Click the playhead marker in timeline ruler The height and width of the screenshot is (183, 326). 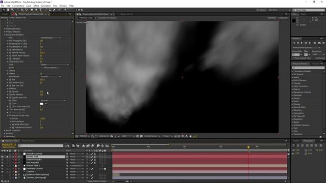[x=249, y=147]
